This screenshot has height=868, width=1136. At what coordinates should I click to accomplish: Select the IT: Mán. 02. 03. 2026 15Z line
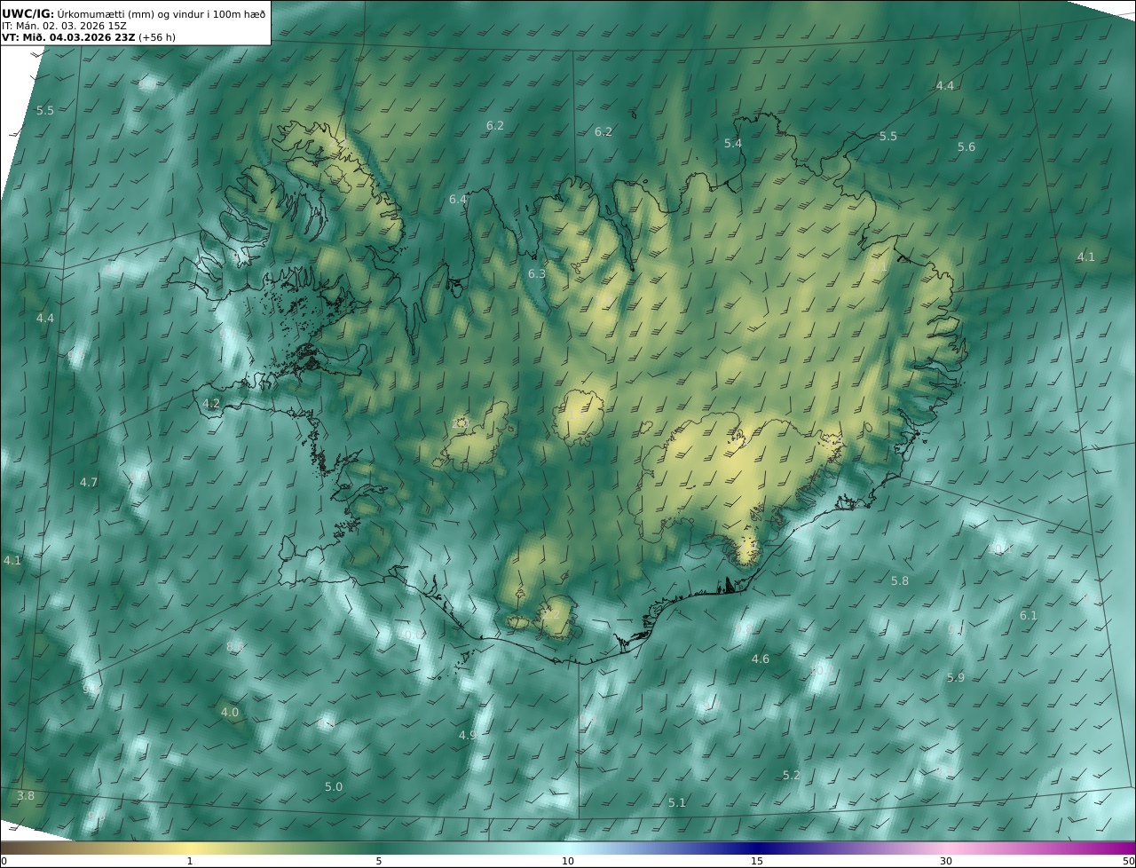[64, 26]
